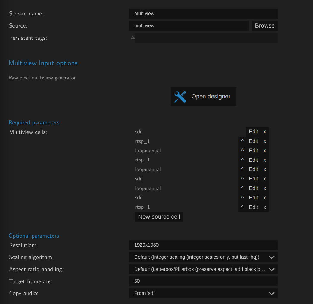Move the bottom rtsp_1 cell up
The image size is (313, 304).
[x=242, y=207]
